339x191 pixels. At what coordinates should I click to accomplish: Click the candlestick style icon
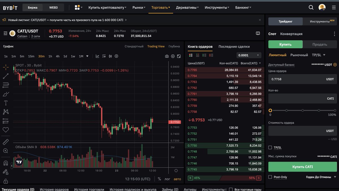(110, 56)
